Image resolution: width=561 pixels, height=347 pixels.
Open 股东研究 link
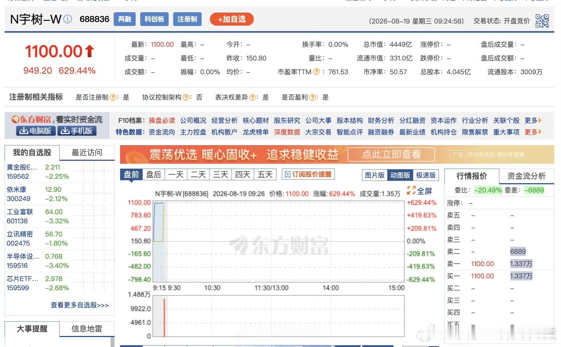[287, 120]
